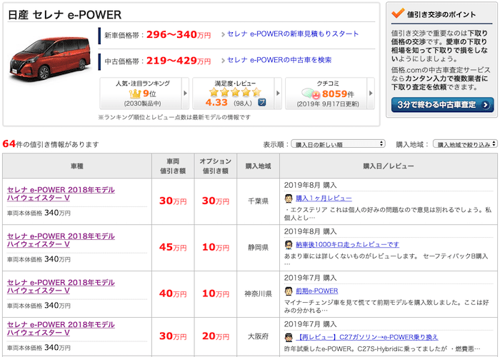
Task: Open the 表示順 sort dropdown
Action: [338, 144]
